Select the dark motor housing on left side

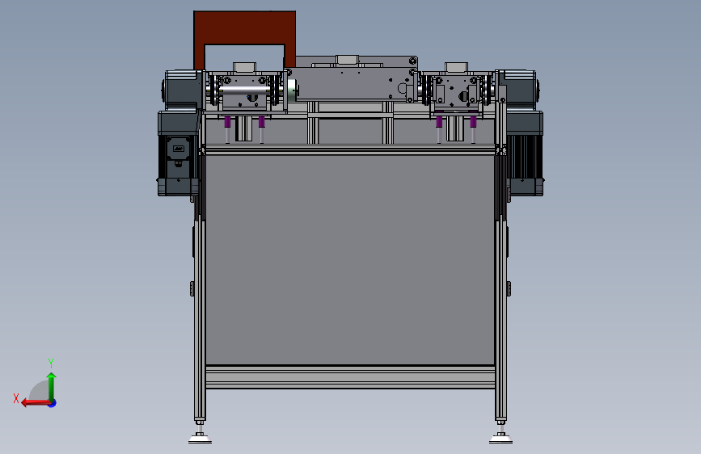[179, 154]
